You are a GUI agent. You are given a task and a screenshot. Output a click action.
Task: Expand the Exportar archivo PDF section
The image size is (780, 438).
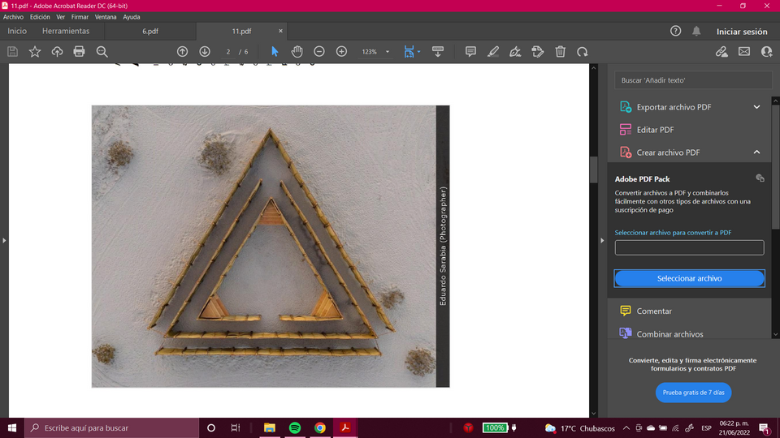pyautogui.click(x=756, y=107)
